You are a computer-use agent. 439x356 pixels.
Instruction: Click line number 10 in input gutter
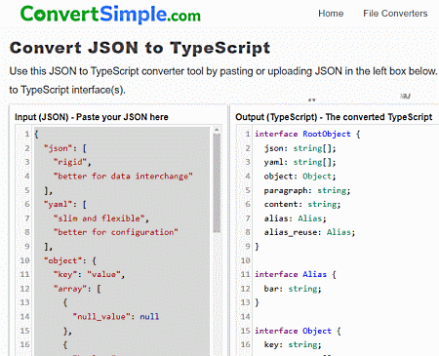coord(24,260)
